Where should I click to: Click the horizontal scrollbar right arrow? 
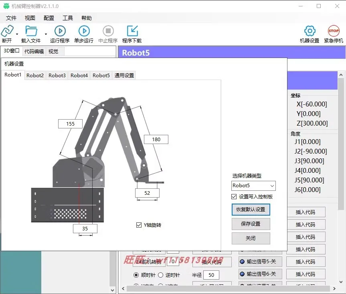pyautogui.click(x=334, y=289)
